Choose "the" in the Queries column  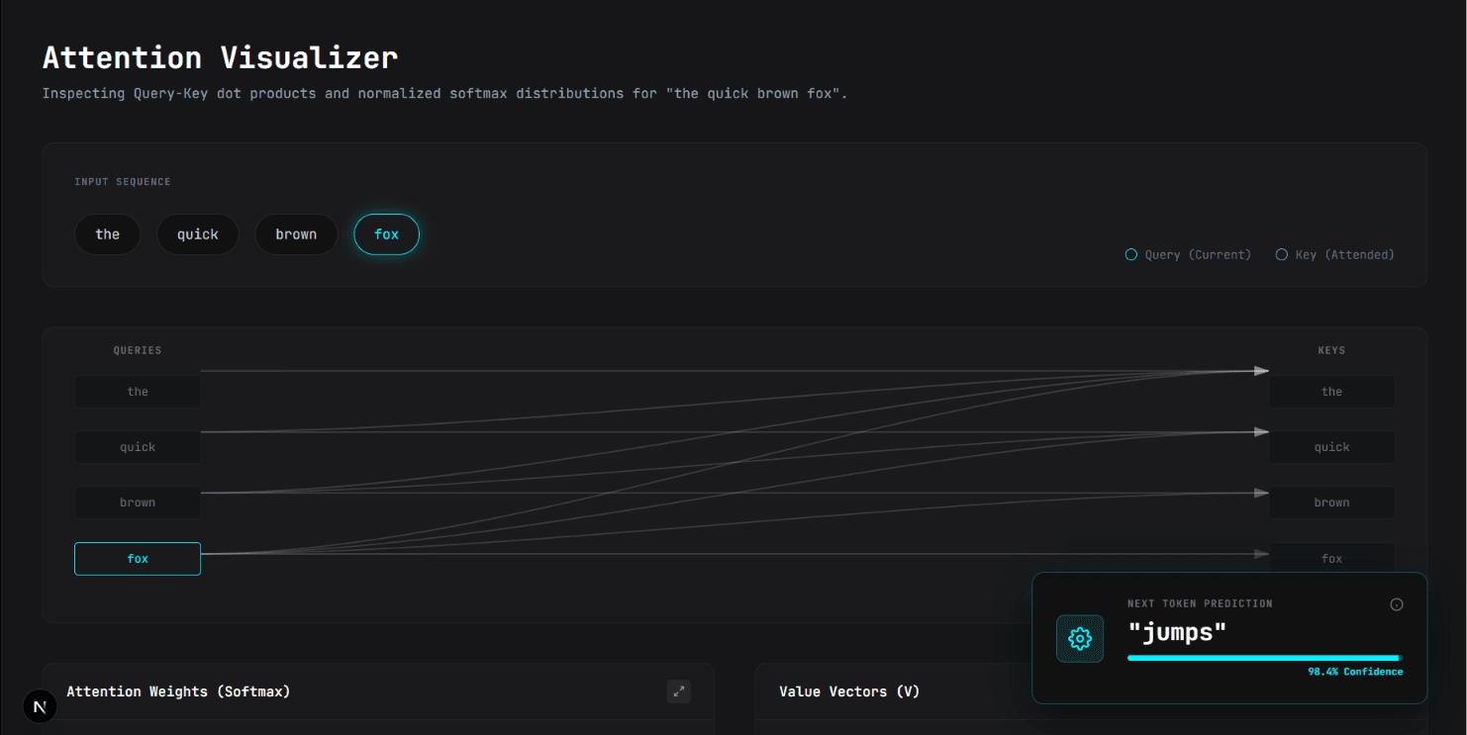click(x=138, y=392)
